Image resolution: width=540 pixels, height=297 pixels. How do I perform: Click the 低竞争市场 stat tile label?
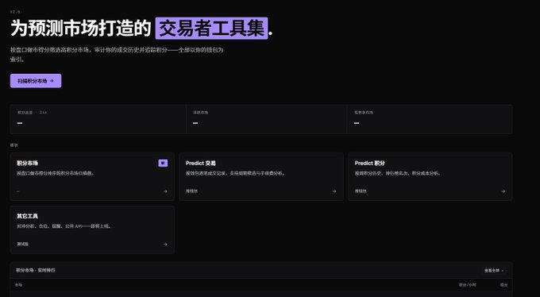[364, 112]
